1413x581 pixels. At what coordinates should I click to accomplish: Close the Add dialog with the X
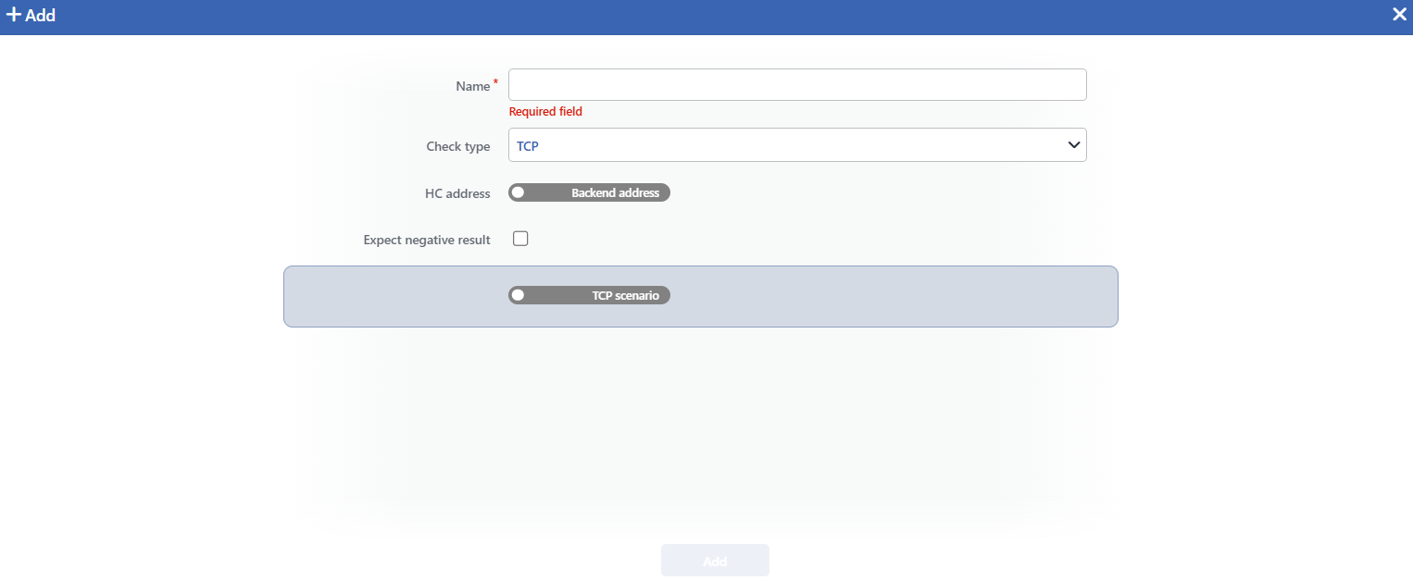[1399, 15]
